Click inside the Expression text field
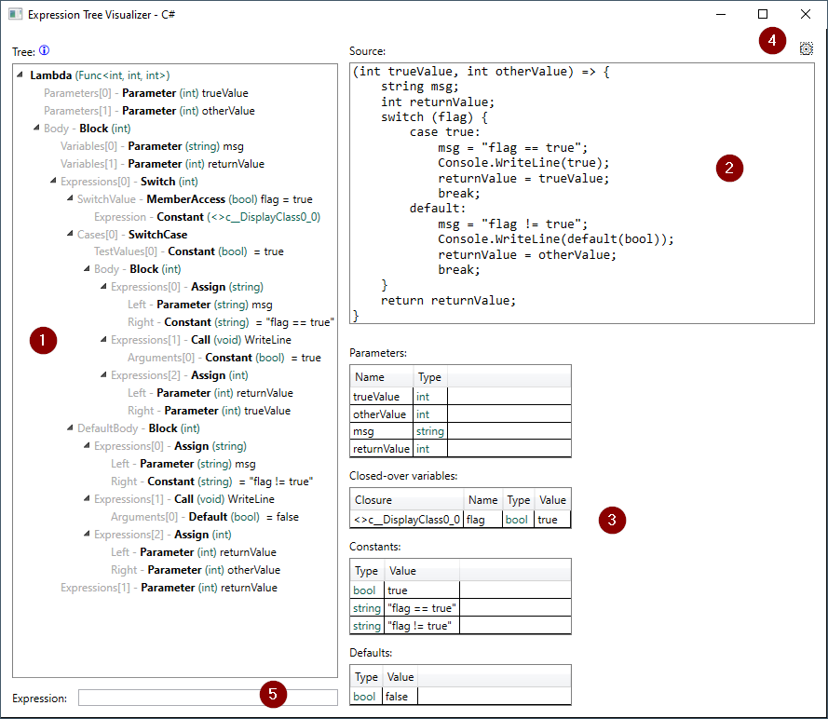 coord(207,698)
